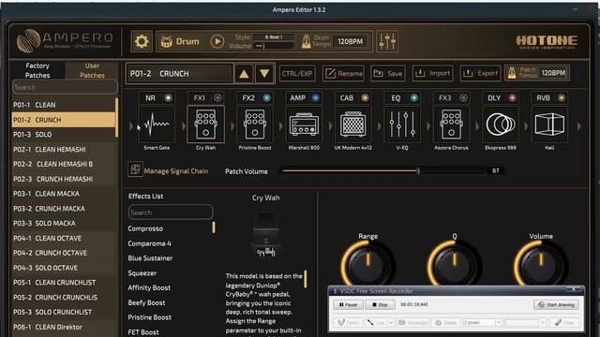Select the Cry Wah pedal in FX1
The image size is (600, 337).
click(205, 125)
